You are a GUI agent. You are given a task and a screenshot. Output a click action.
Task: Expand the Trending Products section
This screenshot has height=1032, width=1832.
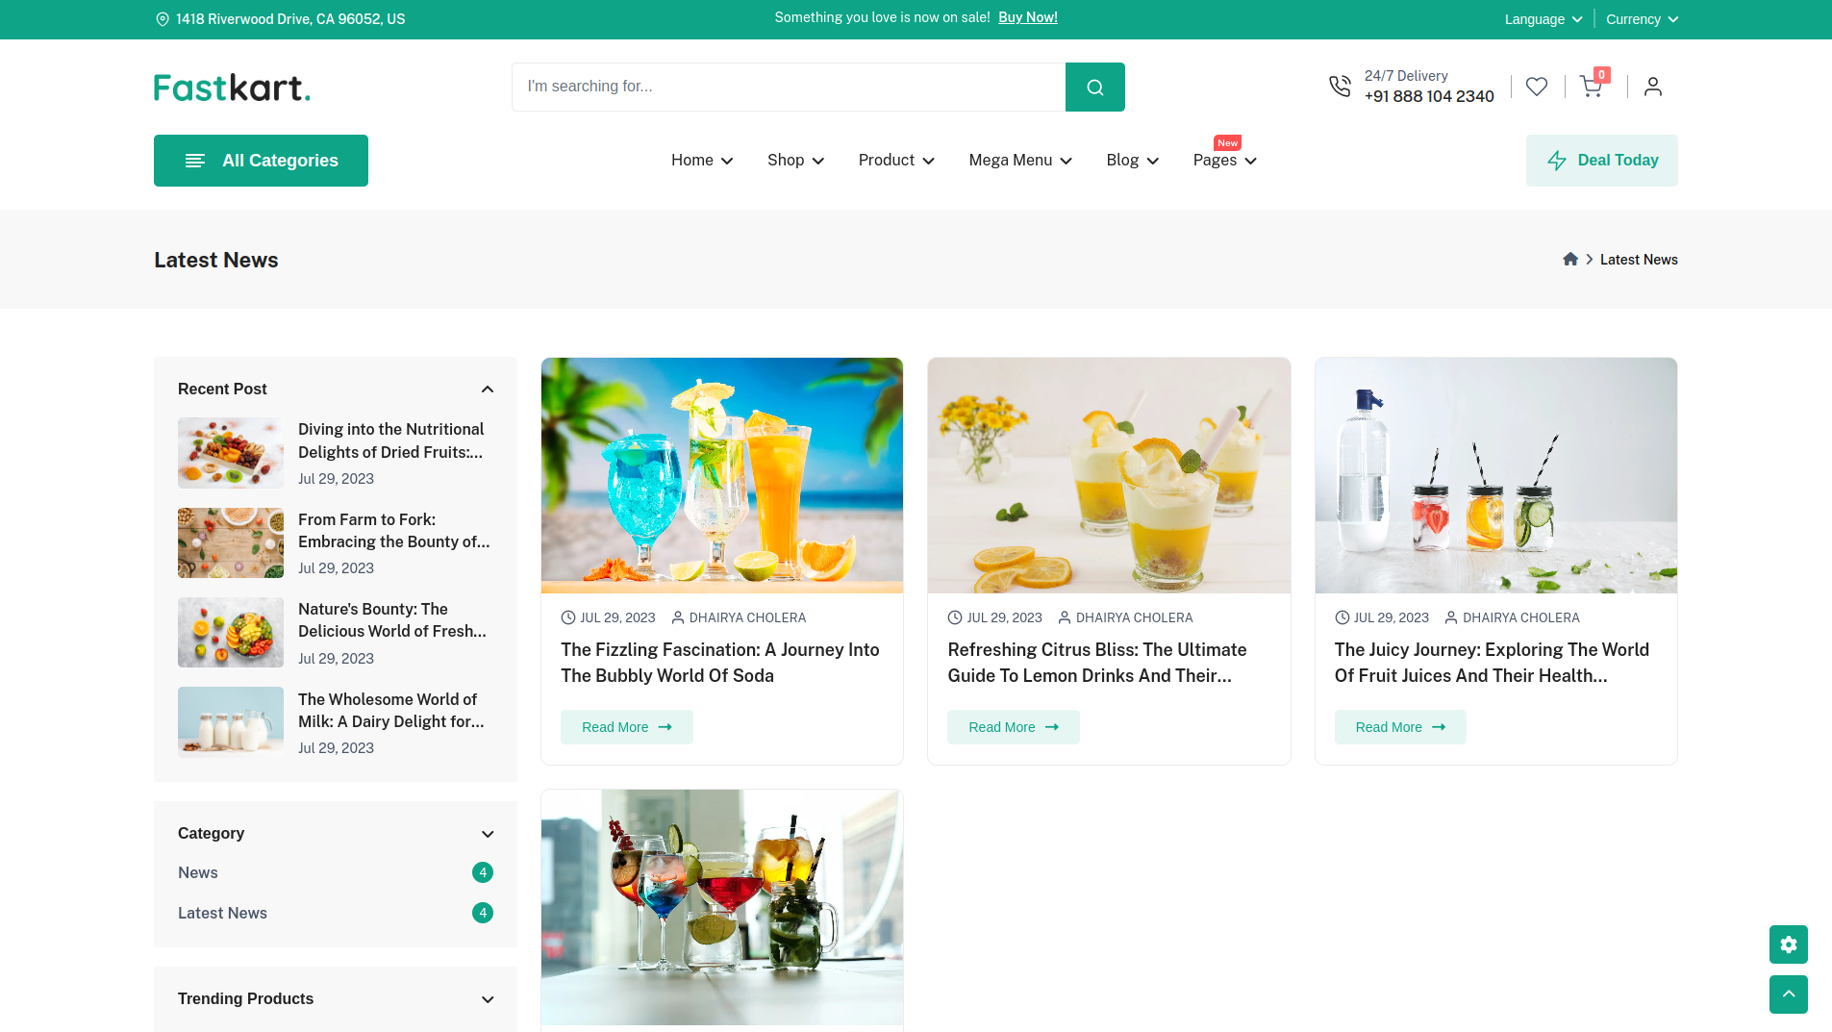[488, 999]
